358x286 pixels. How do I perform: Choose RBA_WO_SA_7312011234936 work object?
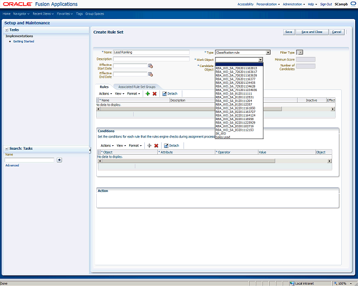coord(239,90)
